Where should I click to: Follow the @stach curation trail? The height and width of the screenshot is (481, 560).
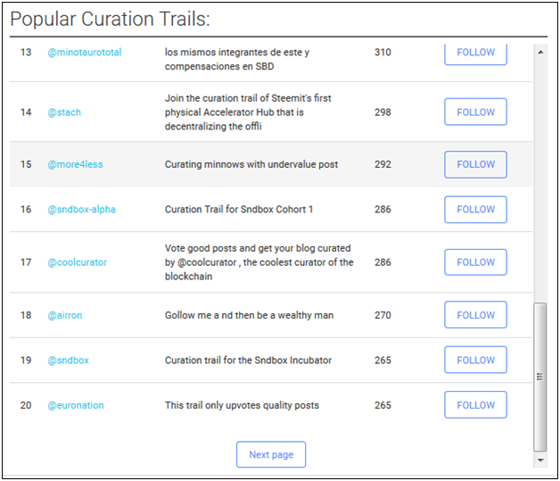coord(475,112)
